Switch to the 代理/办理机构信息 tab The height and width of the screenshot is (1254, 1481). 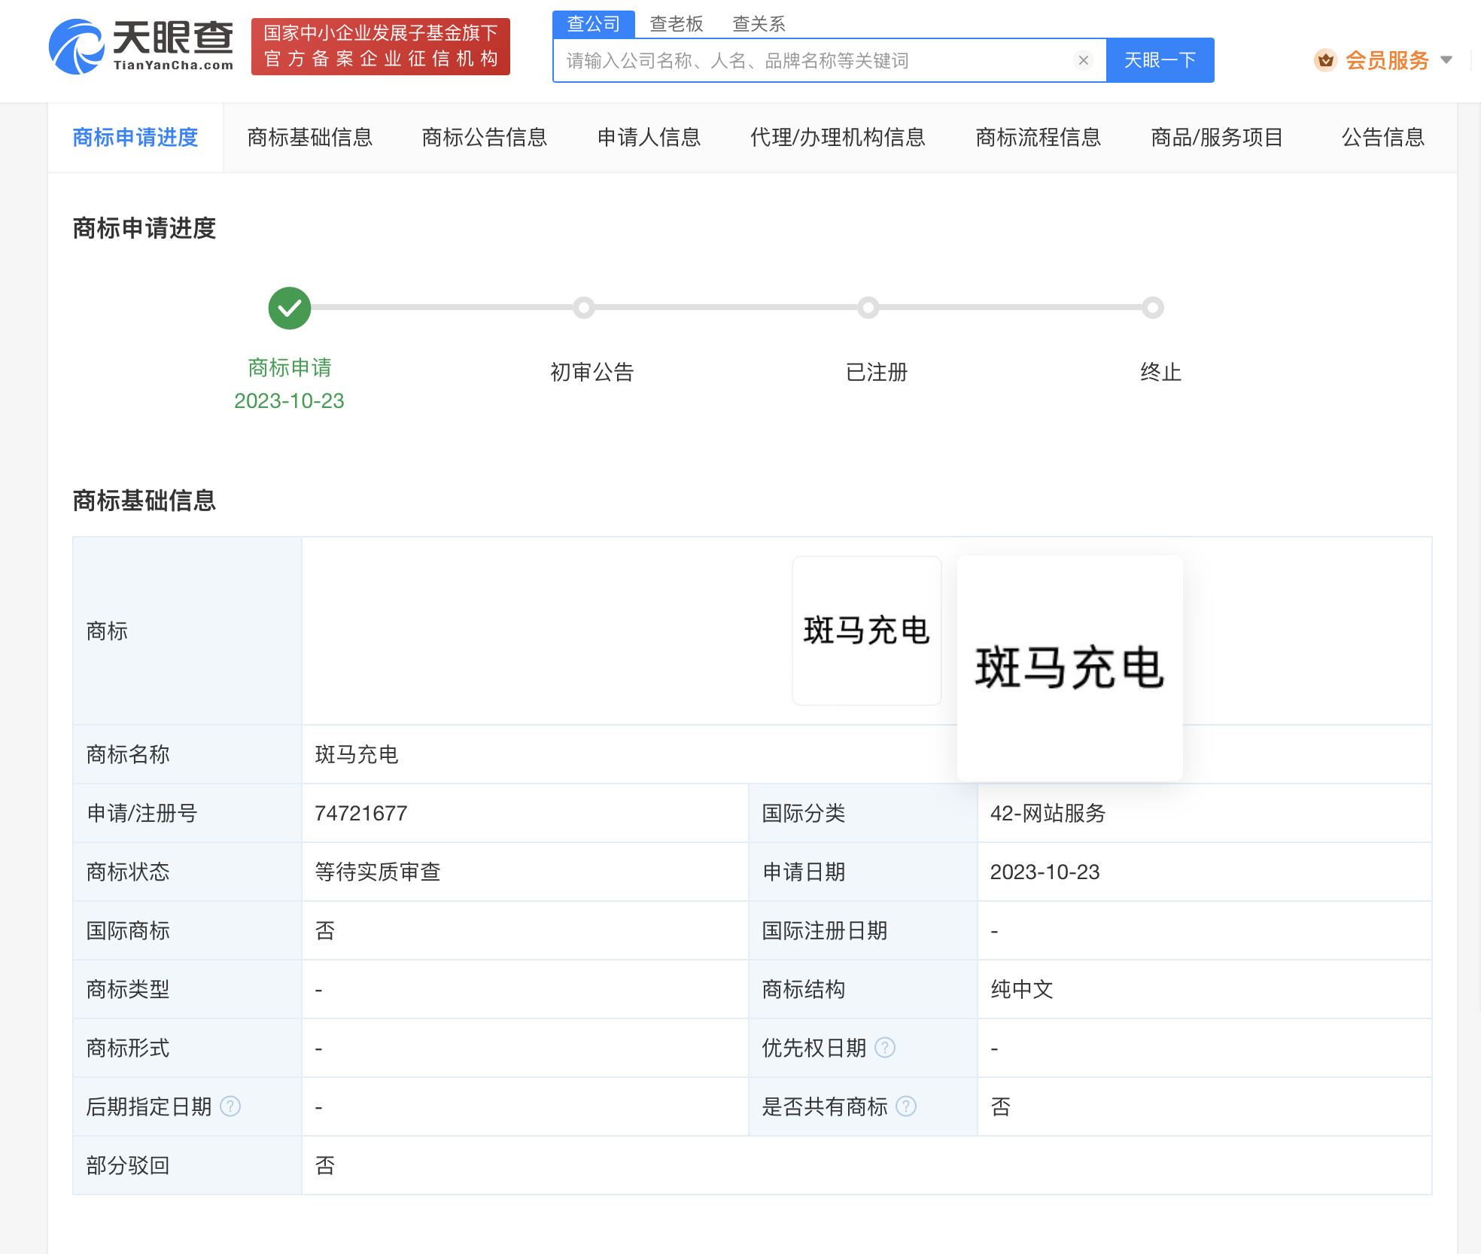pyautogui.click(x=838, y=138)
